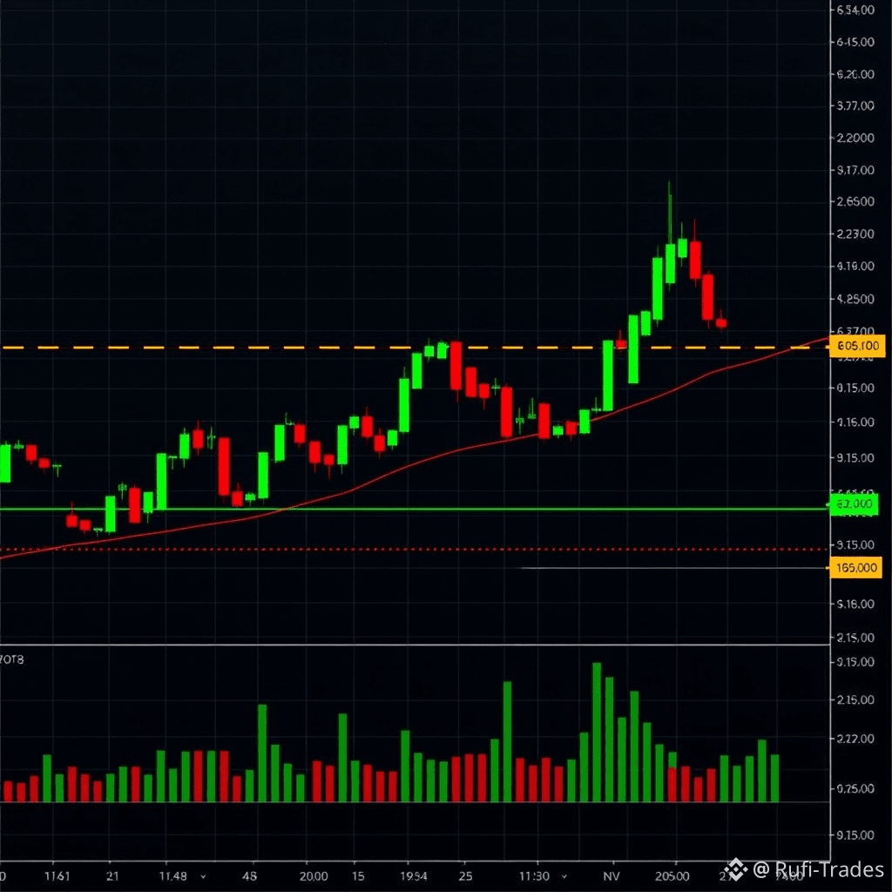892x892 pixels.
Task: Click the yellow 165,000 price tag
Action: tap(855, 568)
